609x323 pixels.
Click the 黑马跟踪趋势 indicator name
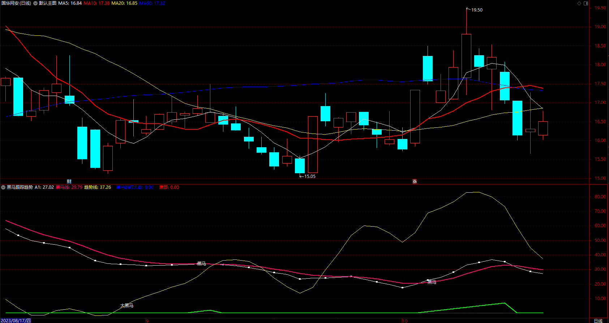pos(20,187)
